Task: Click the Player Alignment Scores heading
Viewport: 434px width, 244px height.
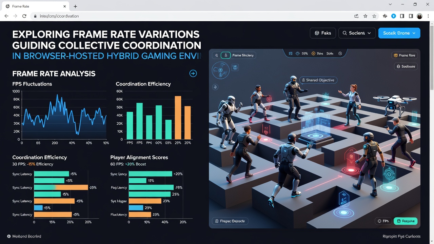Action: point(139,157)
